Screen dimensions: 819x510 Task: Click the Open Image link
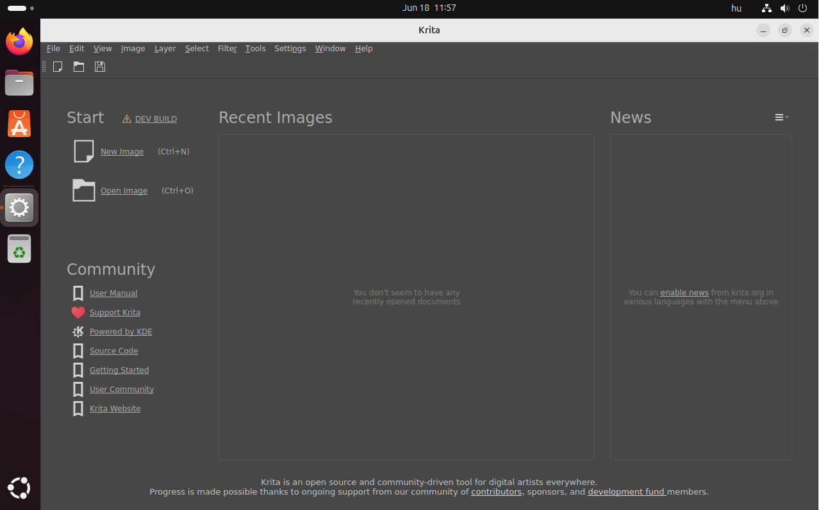click(124, 191)
